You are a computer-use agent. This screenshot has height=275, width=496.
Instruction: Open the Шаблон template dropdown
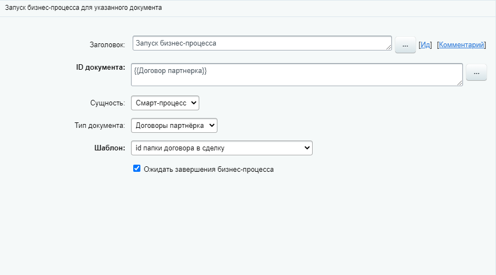[x=221, y=148]
